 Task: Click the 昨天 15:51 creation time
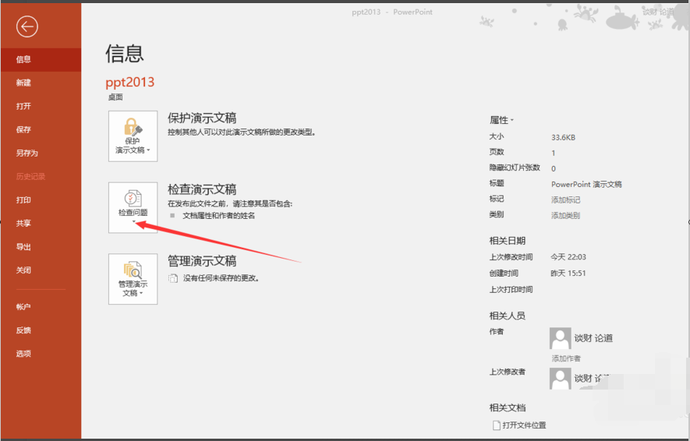point(568,273)
